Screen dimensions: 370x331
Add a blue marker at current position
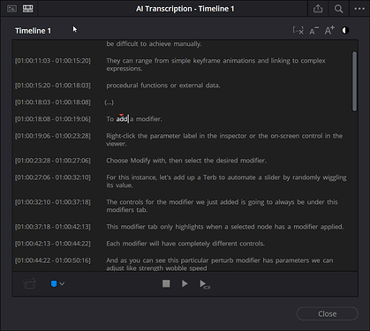pyautogui.click(x=54, y=284)
